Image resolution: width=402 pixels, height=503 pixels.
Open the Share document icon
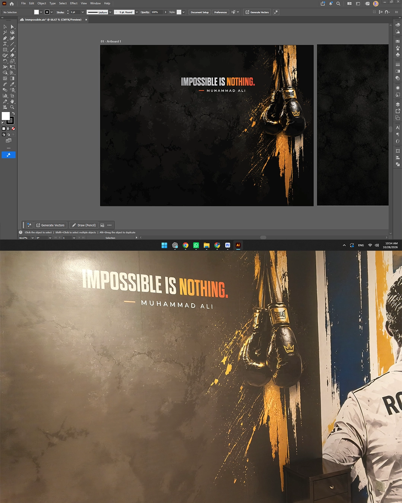[x=323, y=3]
